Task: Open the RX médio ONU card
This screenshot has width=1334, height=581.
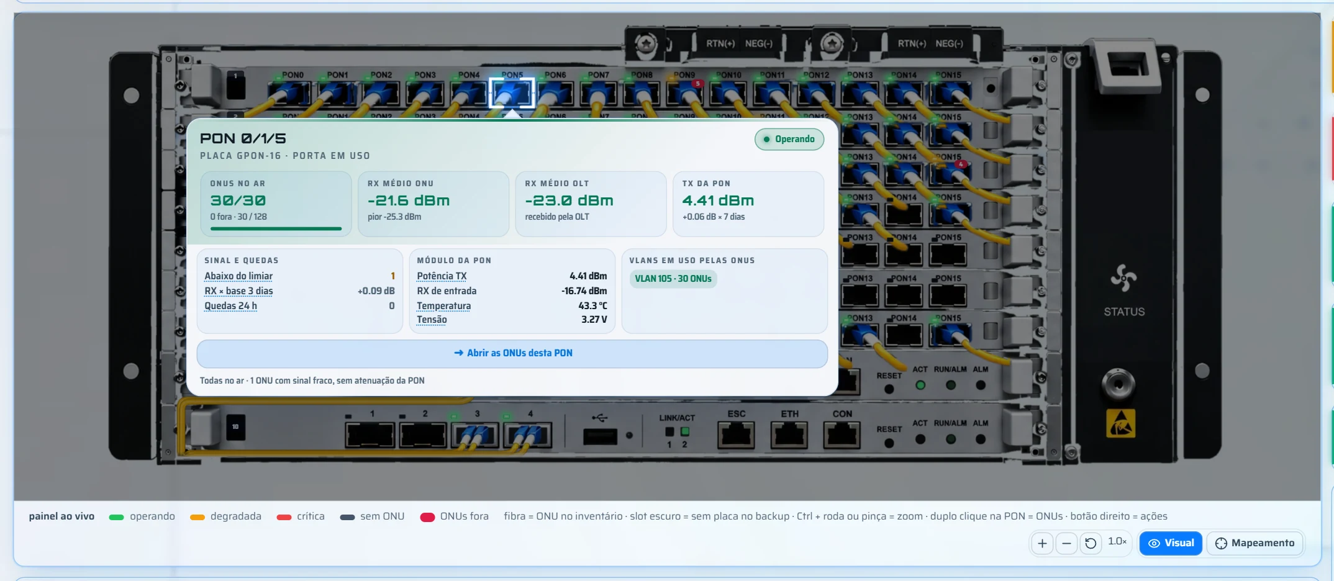Action: pyautogui.click(x=433, y=204)
